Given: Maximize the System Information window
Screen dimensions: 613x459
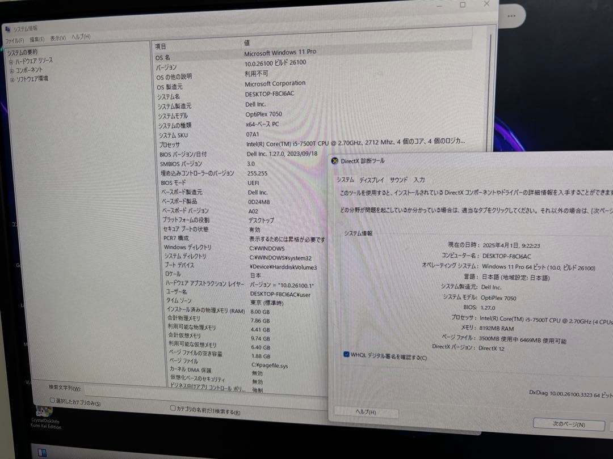Looking at the screenshot, I should (x=463, y=5).
